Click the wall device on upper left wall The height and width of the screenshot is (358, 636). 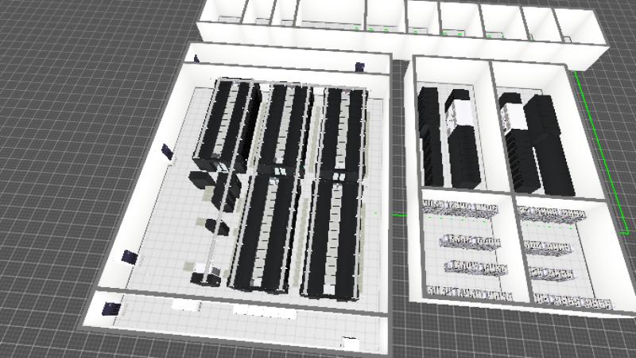pyautogui.click(x=166, y=150)
